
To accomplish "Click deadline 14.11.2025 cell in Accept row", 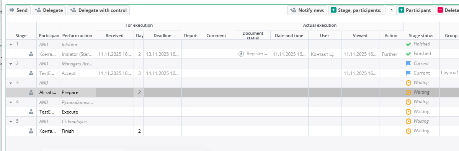I will click(x=162, y=73).
